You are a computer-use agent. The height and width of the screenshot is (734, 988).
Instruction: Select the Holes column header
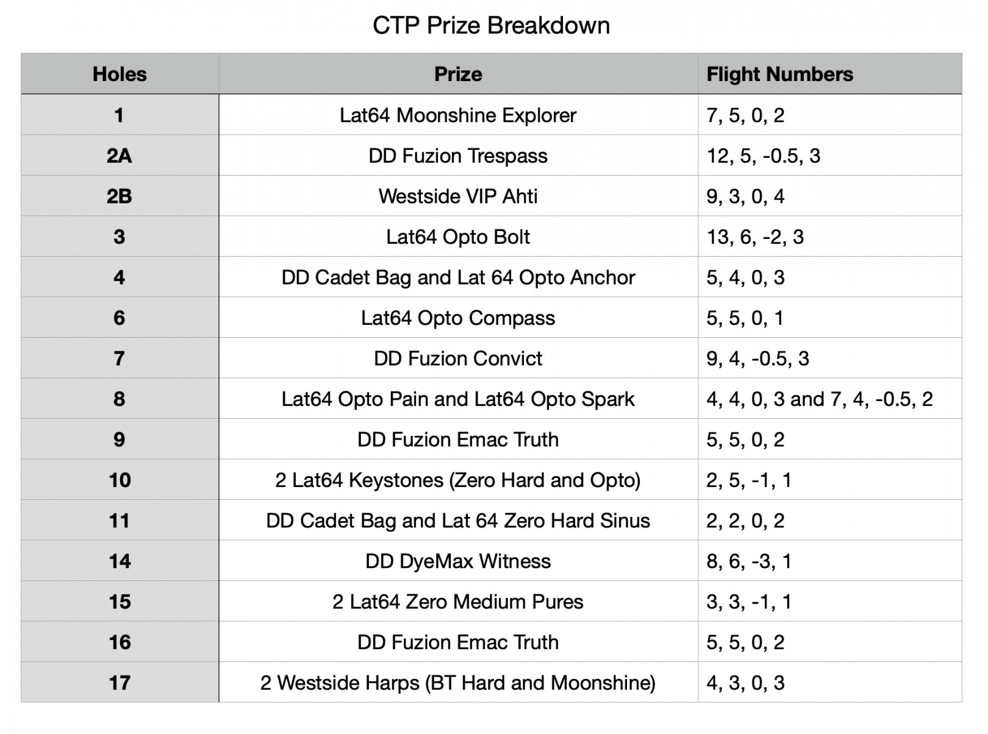point(120,74)
